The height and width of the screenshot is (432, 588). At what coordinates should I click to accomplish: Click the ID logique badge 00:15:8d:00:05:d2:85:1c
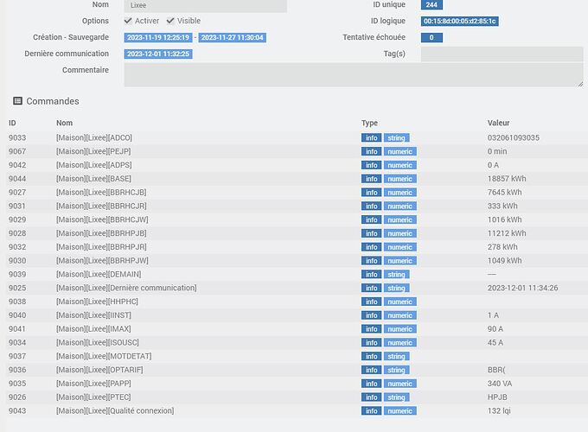[x=460, y=21]
